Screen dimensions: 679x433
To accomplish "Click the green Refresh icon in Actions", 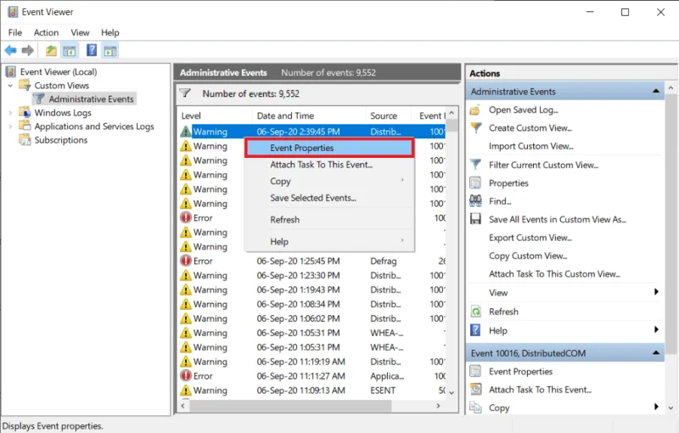I will (475, 312).
